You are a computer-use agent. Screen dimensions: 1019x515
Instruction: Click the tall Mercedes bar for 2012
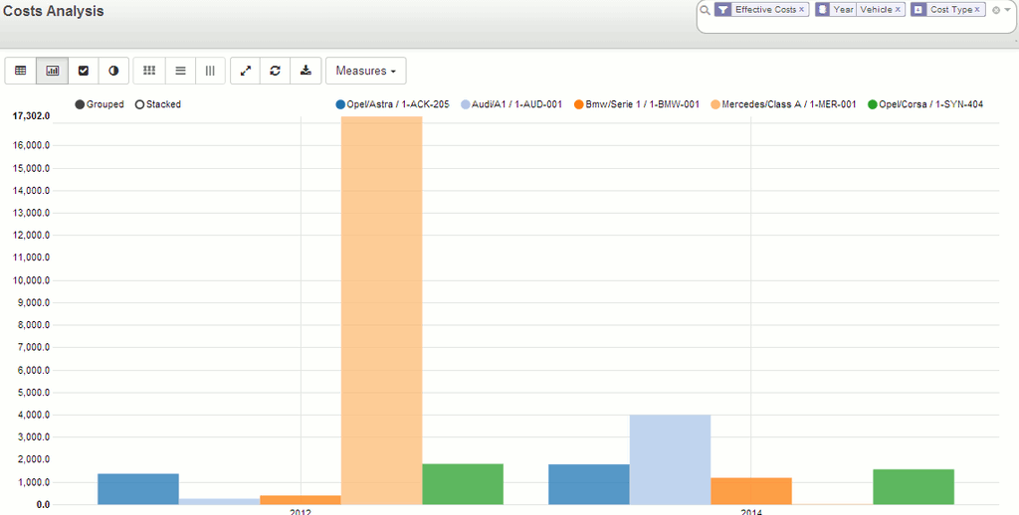381,308
